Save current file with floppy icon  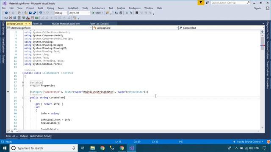click(30, 13)
